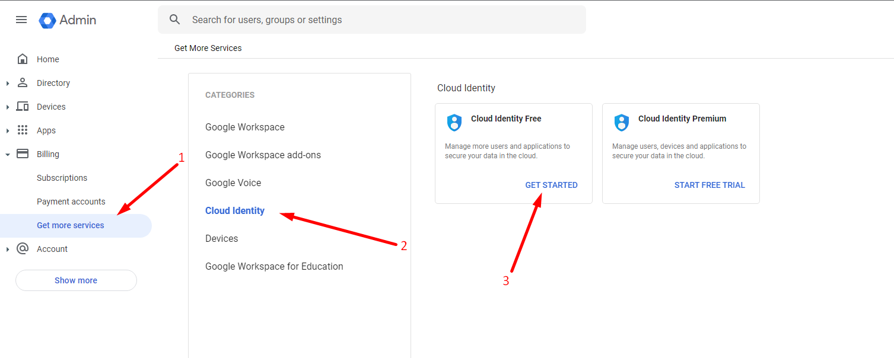Click the Billing credit card icon
894x358 pixels.
(23, 154)
